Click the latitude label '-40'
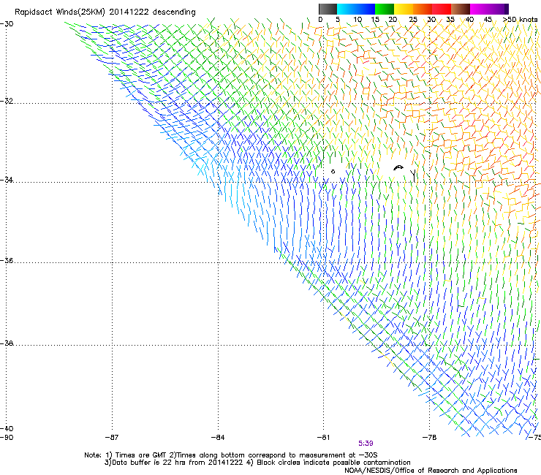541x475 pixels. 7,428
